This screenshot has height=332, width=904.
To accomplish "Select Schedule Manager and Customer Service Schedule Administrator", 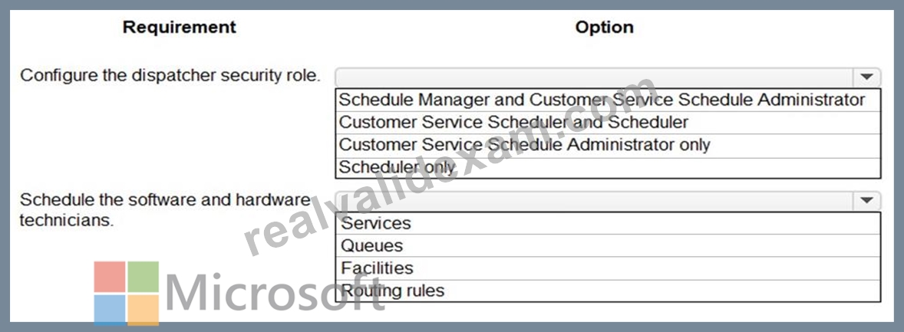I will [608, 100].
